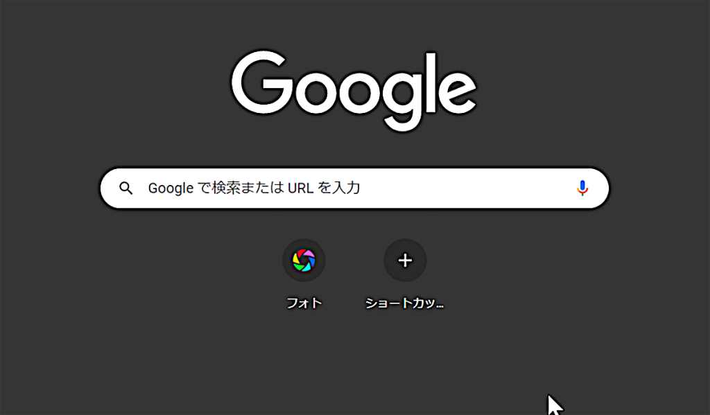Click the letter e in the Google logo

[x=457, y=91]
